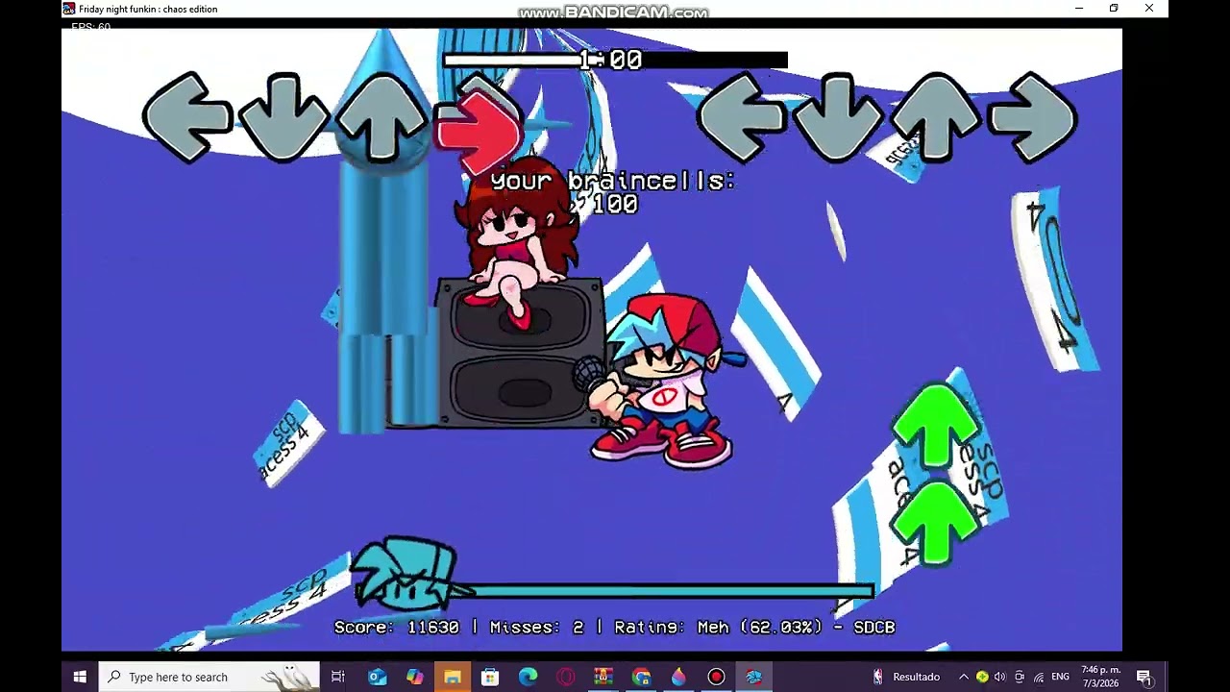
Task: Open the flame-drop icon app on taskbar
Action: [x=678, y=677]
